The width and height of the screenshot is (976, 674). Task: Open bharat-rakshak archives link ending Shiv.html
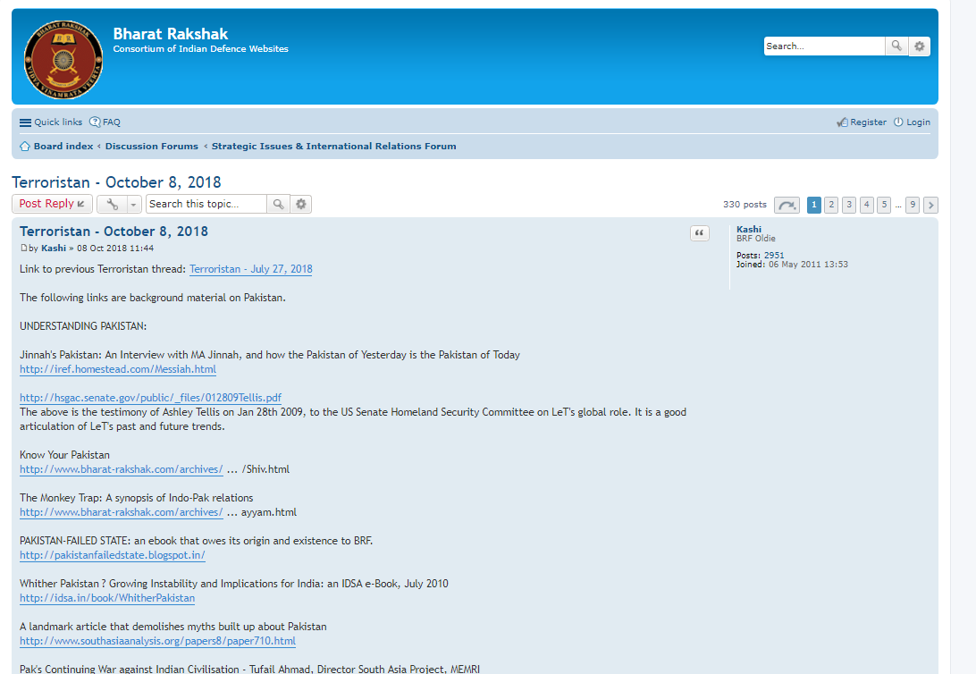coord(122,469)
